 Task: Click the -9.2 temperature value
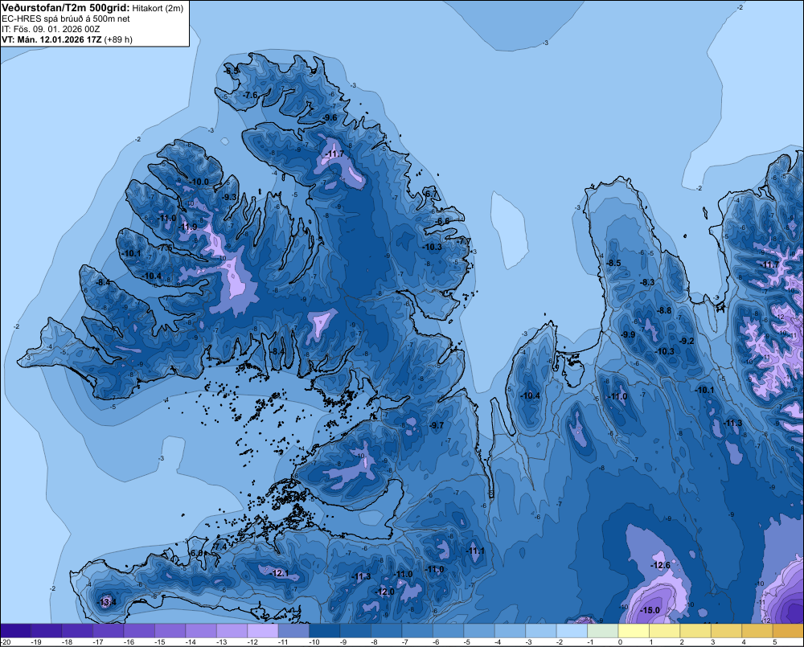point(687,341)
